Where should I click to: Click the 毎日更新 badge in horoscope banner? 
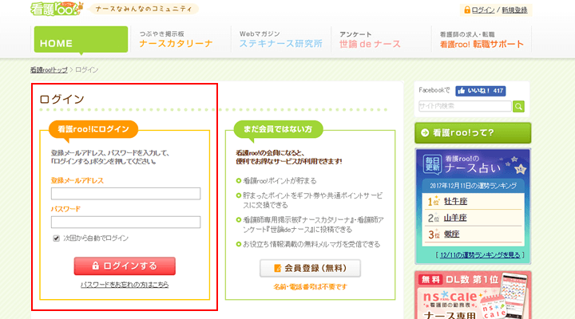(x=432, y=164)
